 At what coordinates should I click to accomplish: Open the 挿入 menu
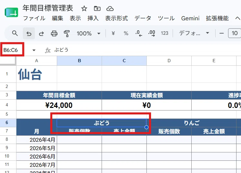[x=93, y=18]
